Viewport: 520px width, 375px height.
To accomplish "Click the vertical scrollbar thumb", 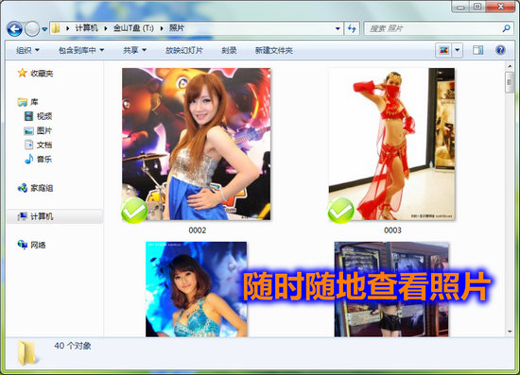I will pos(510,82).
